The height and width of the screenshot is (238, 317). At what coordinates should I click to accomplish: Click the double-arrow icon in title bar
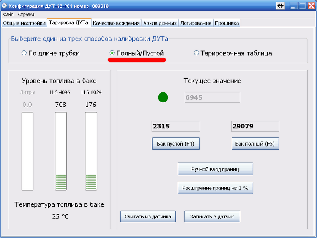[x=280, y=6]
